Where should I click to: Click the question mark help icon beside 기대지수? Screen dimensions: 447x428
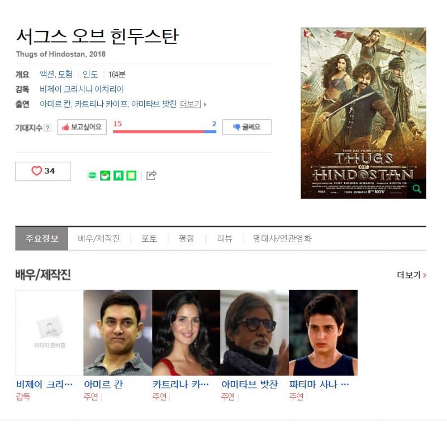click(x=48, y=128)
